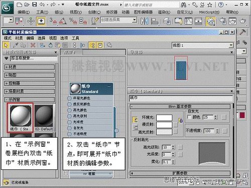Screen dimensions: 251x188
Task: Click the Save floppy disk icon
Action: (x=35, y=5)
